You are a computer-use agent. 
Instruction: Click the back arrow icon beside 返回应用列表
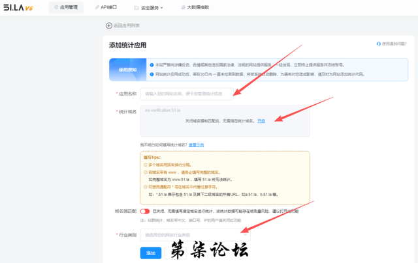(x=109, y=25)
